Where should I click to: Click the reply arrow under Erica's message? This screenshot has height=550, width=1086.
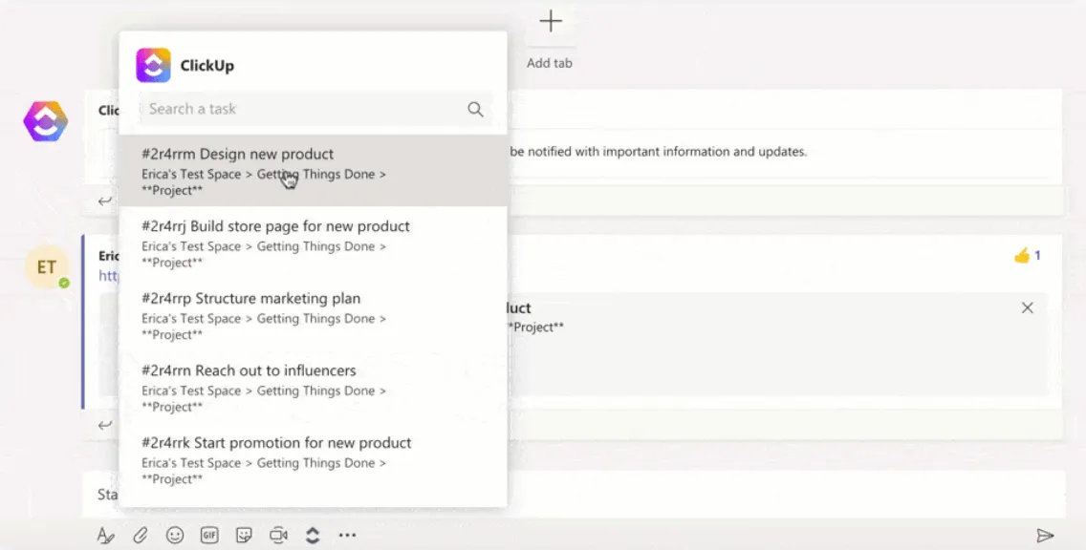pyautogui.click(x=104, y=425)
